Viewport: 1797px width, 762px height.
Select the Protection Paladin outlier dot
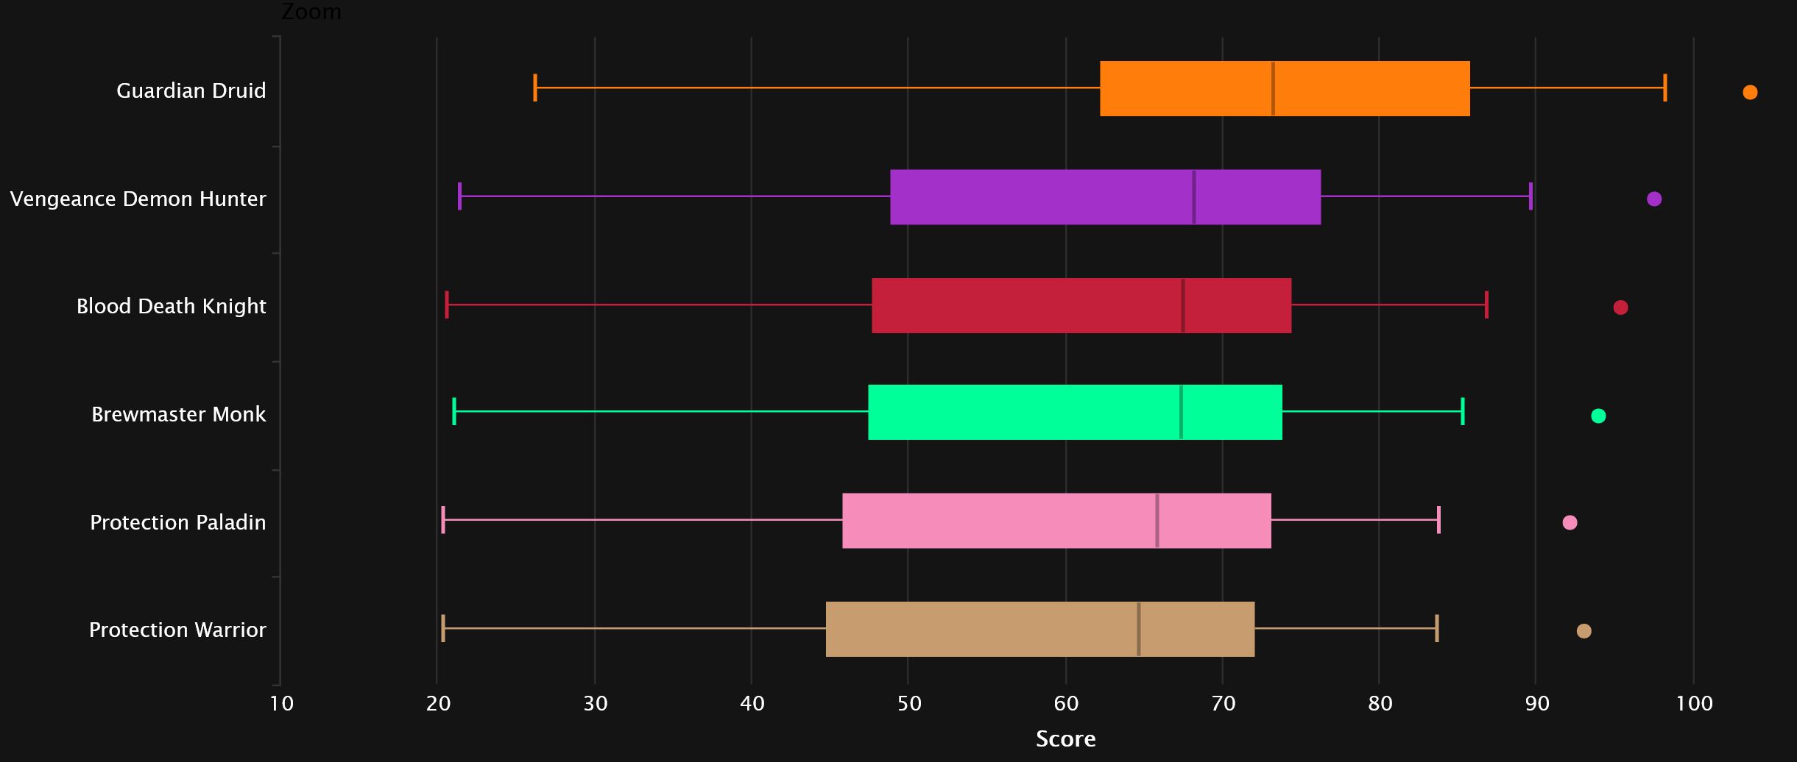[1570, 523]
